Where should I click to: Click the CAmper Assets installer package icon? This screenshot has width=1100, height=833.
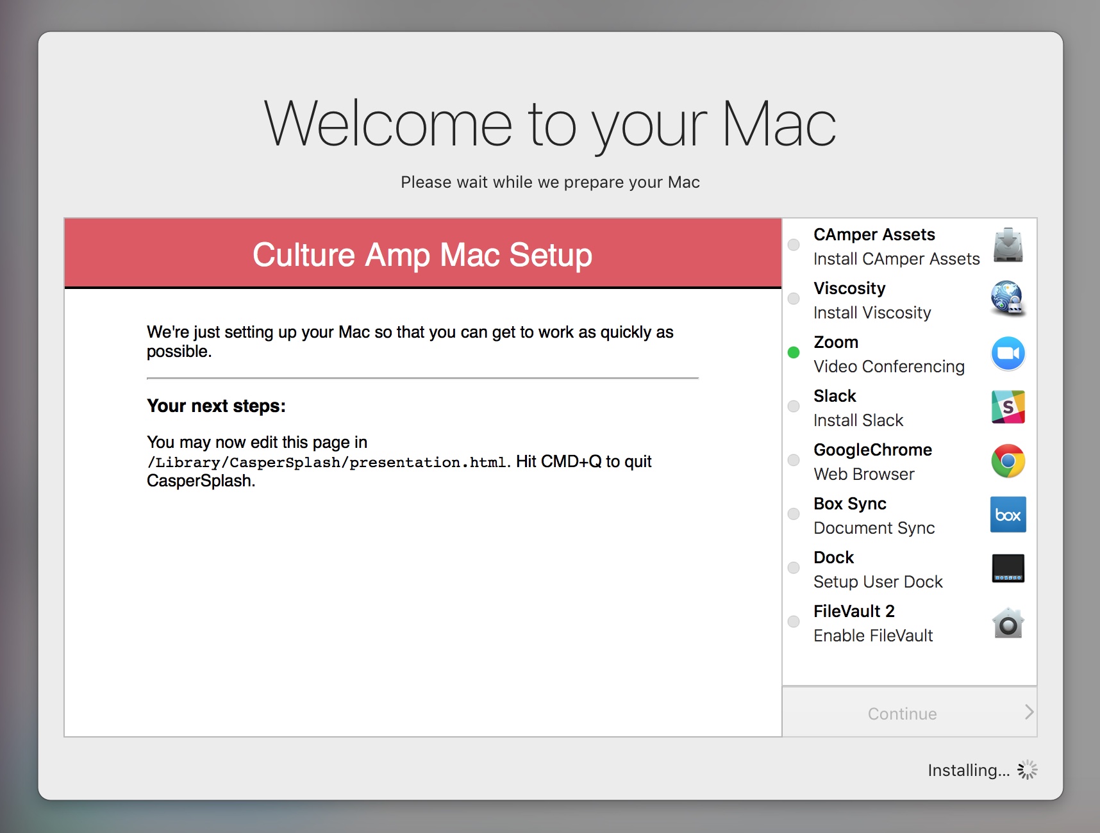[x=1008, y=245]
